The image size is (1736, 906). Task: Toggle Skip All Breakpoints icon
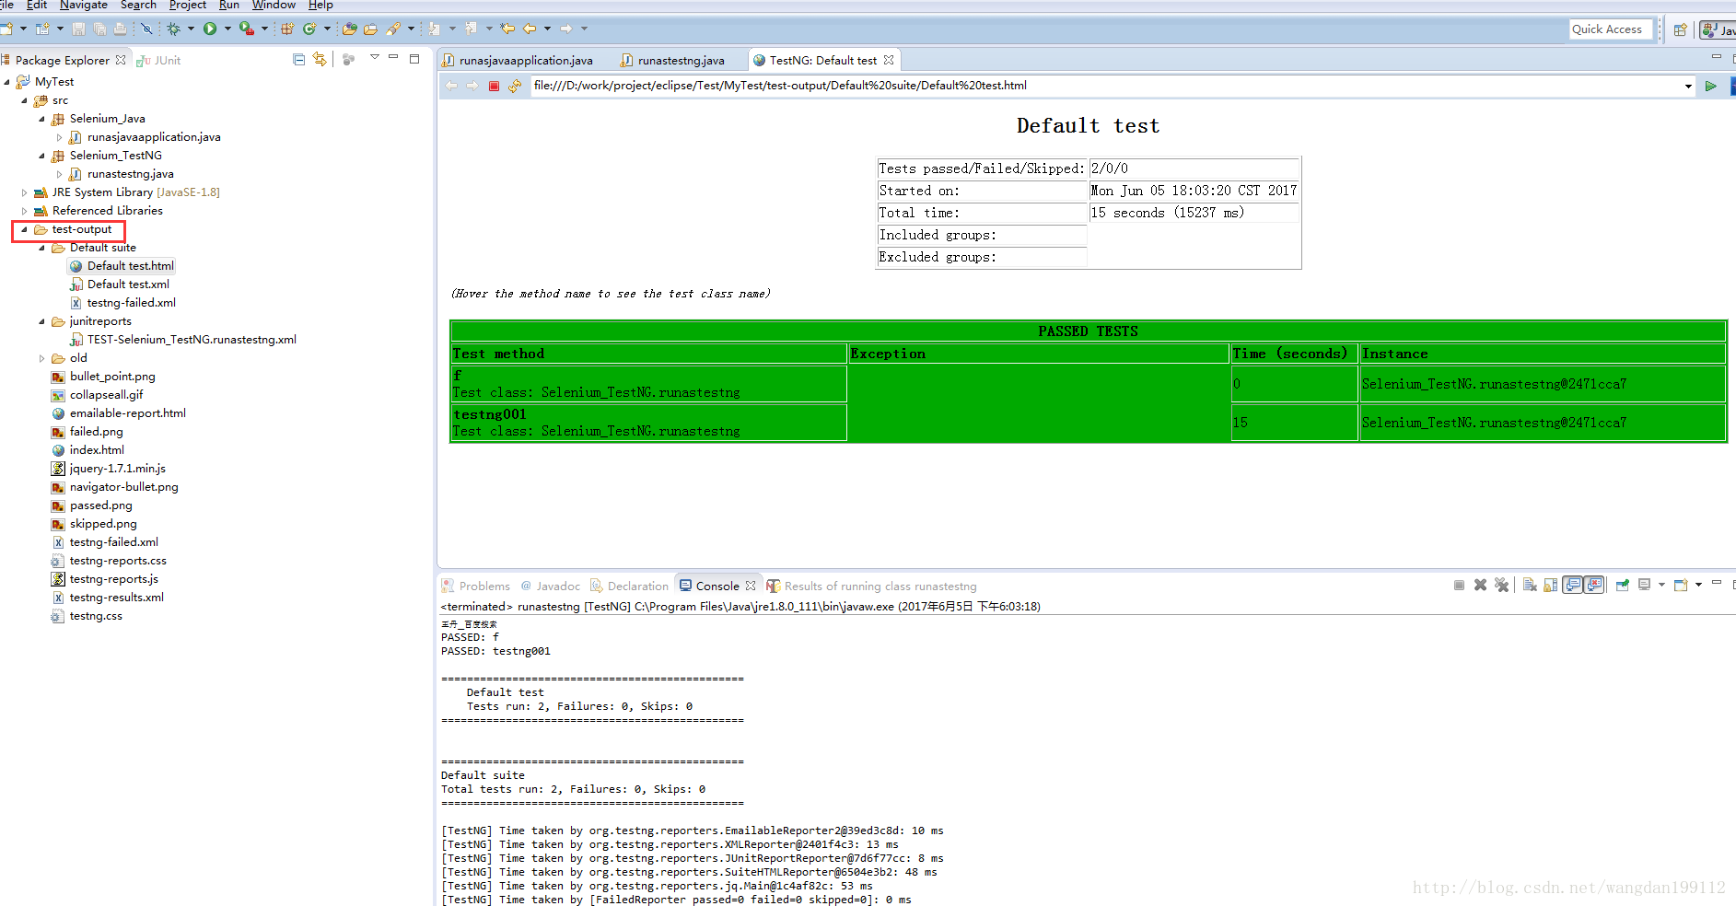146,29
